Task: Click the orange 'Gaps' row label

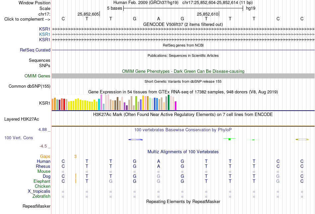Action: point(45,156)
